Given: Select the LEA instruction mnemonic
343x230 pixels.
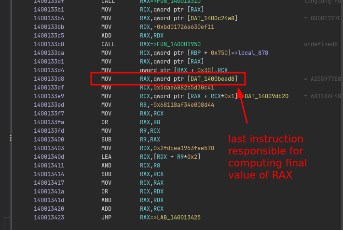Looking at the screenshot, I should click(107, 157).
